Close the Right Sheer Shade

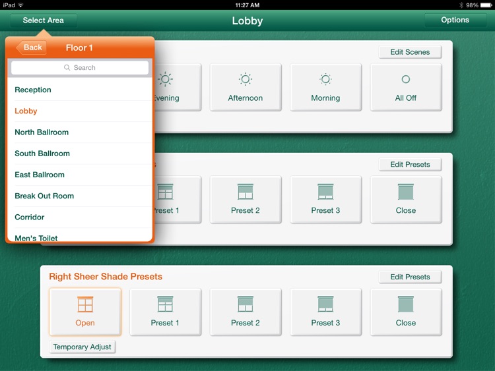point(406,312)
